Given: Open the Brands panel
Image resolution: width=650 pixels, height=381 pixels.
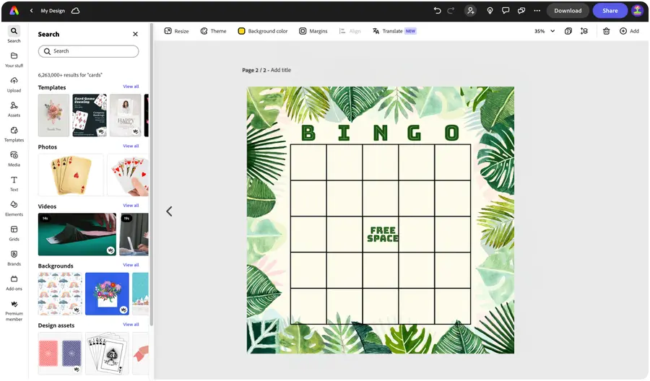Looking at the screenshot, I should (14, 258).
